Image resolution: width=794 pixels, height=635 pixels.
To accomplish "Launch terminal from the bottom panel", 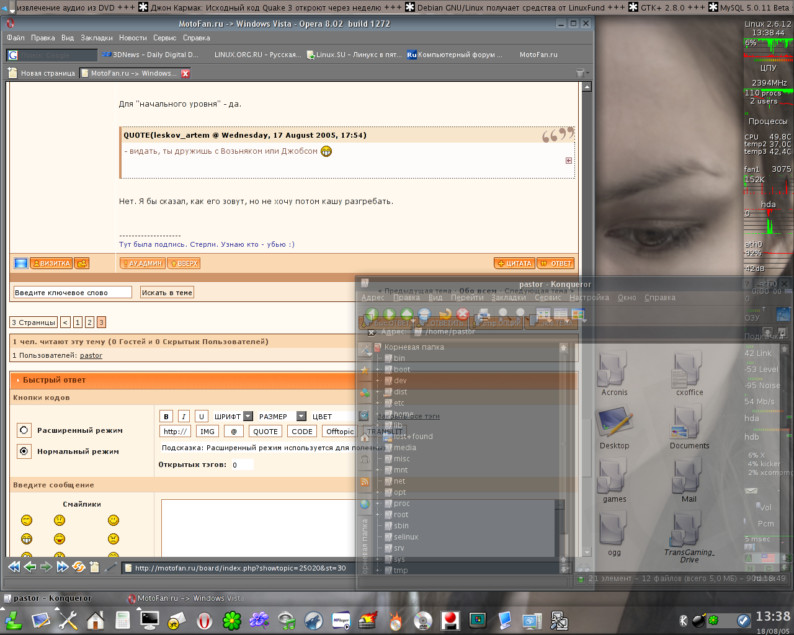I will [x=149, y=620].
